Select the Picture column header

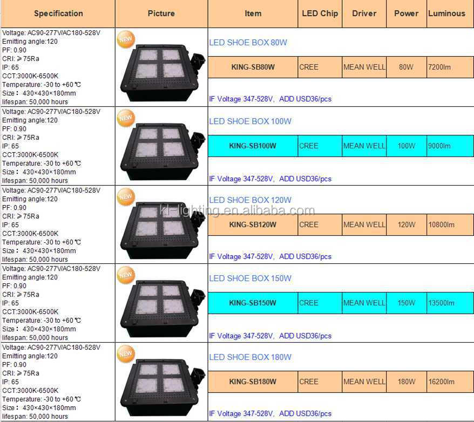161,13
